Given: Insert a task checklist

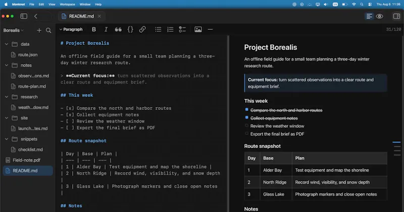Looking at the screenshot, I should pos(182,29).
